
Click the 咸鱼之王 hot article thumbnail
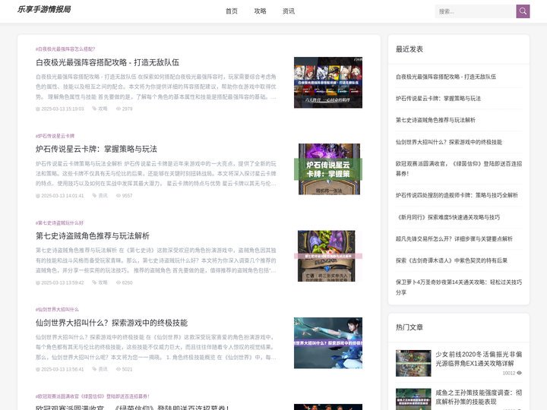tap(413, 399)
